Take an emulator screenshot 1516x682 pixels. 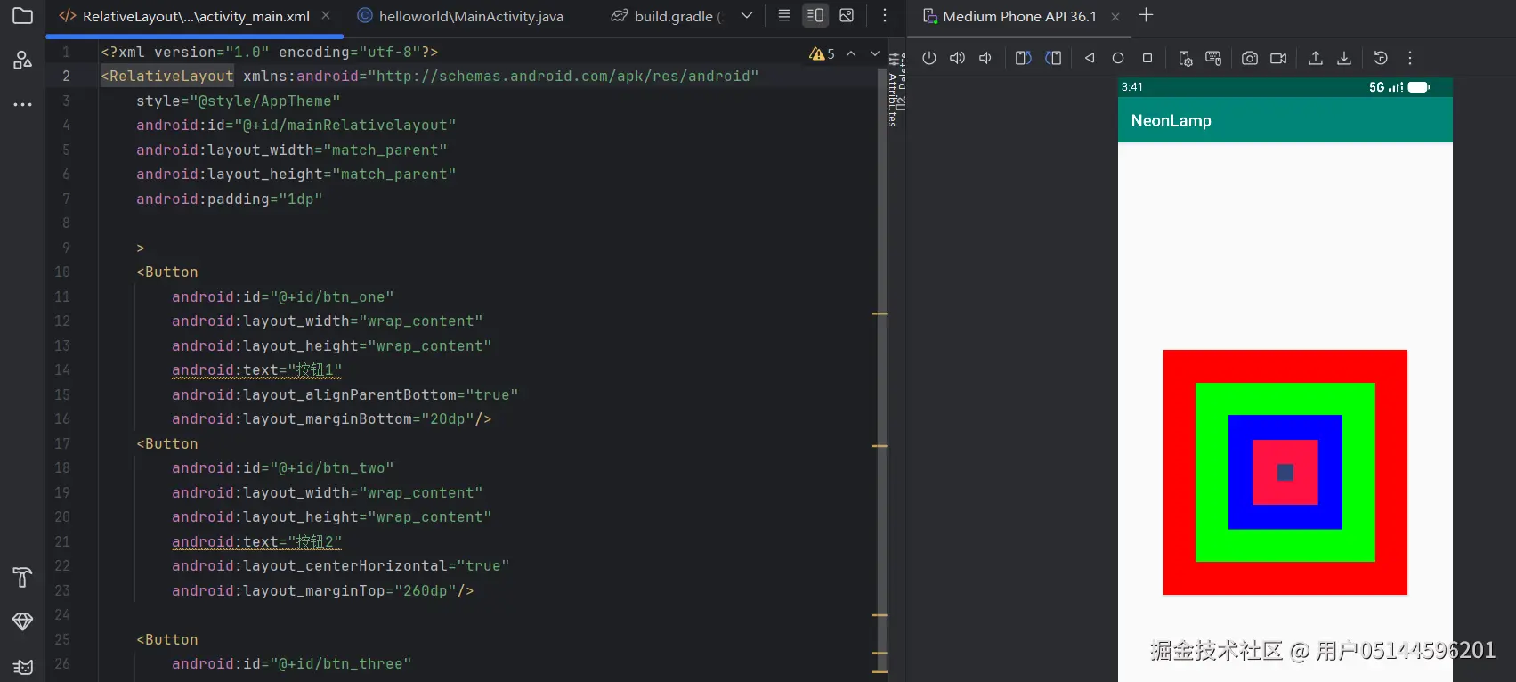click(1250, 58)
